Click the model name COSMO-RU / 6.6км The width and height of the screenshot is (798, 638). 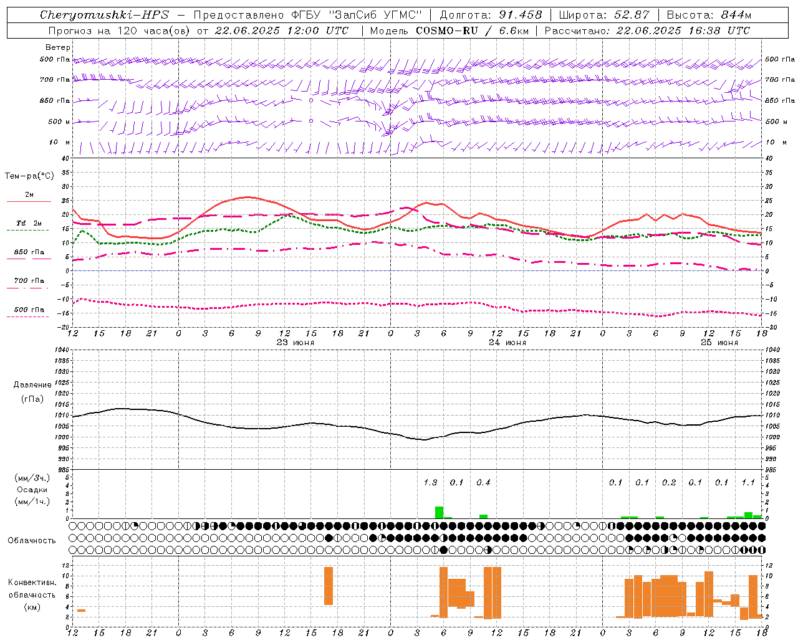coord(473,31)
